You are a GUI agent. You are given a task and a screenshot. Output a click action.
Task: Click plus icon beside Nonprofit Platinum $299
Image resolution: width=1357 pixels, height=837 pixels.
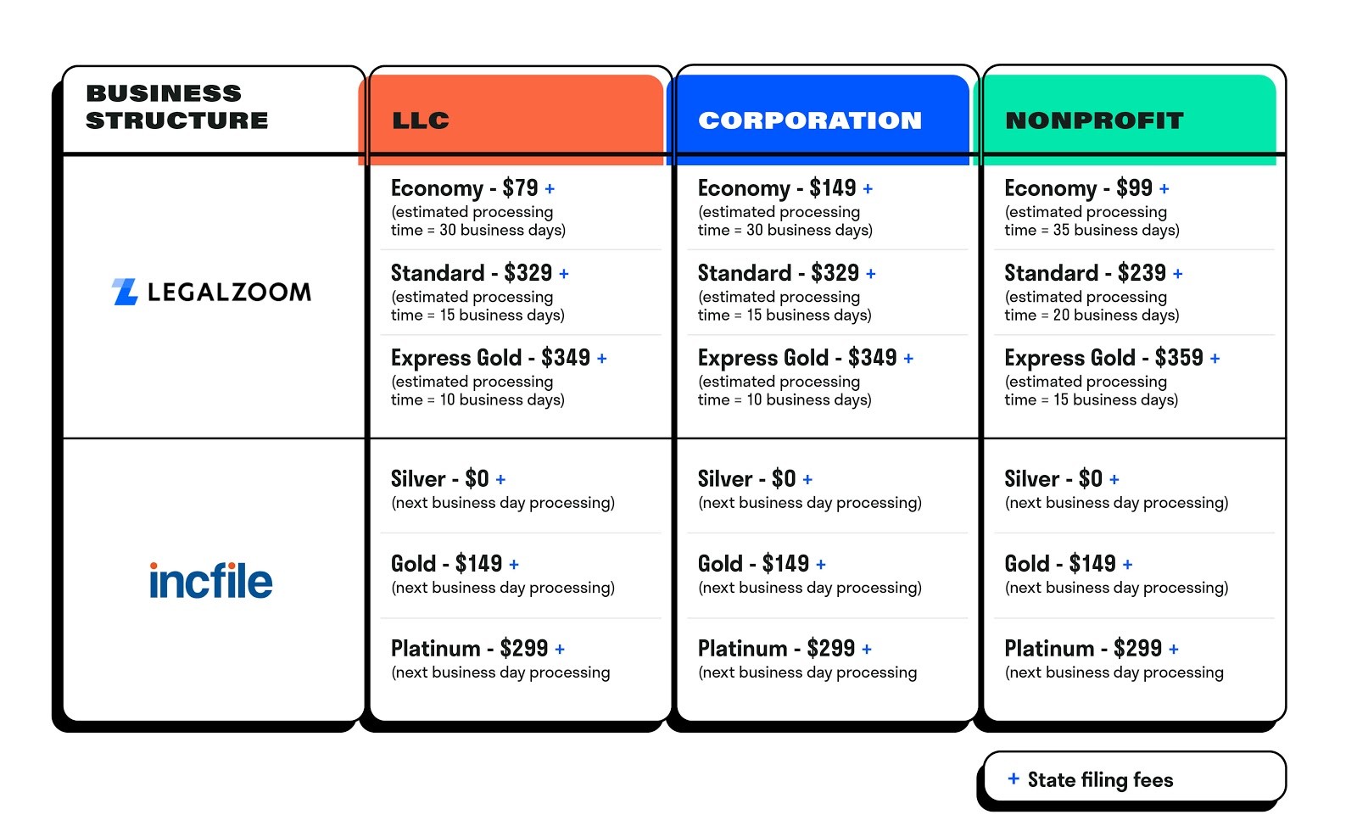click(x=1174, y=650)
